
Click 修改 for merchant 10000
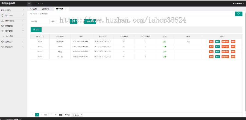(x=217, y=42)
